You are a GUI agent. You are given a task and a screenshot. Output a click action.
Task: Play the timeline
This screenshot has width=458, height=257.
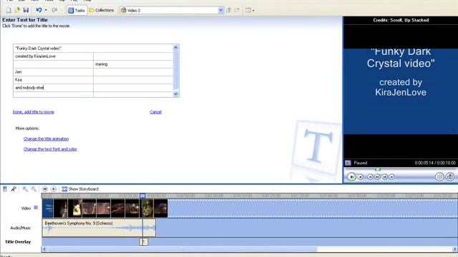coord(54,189)
